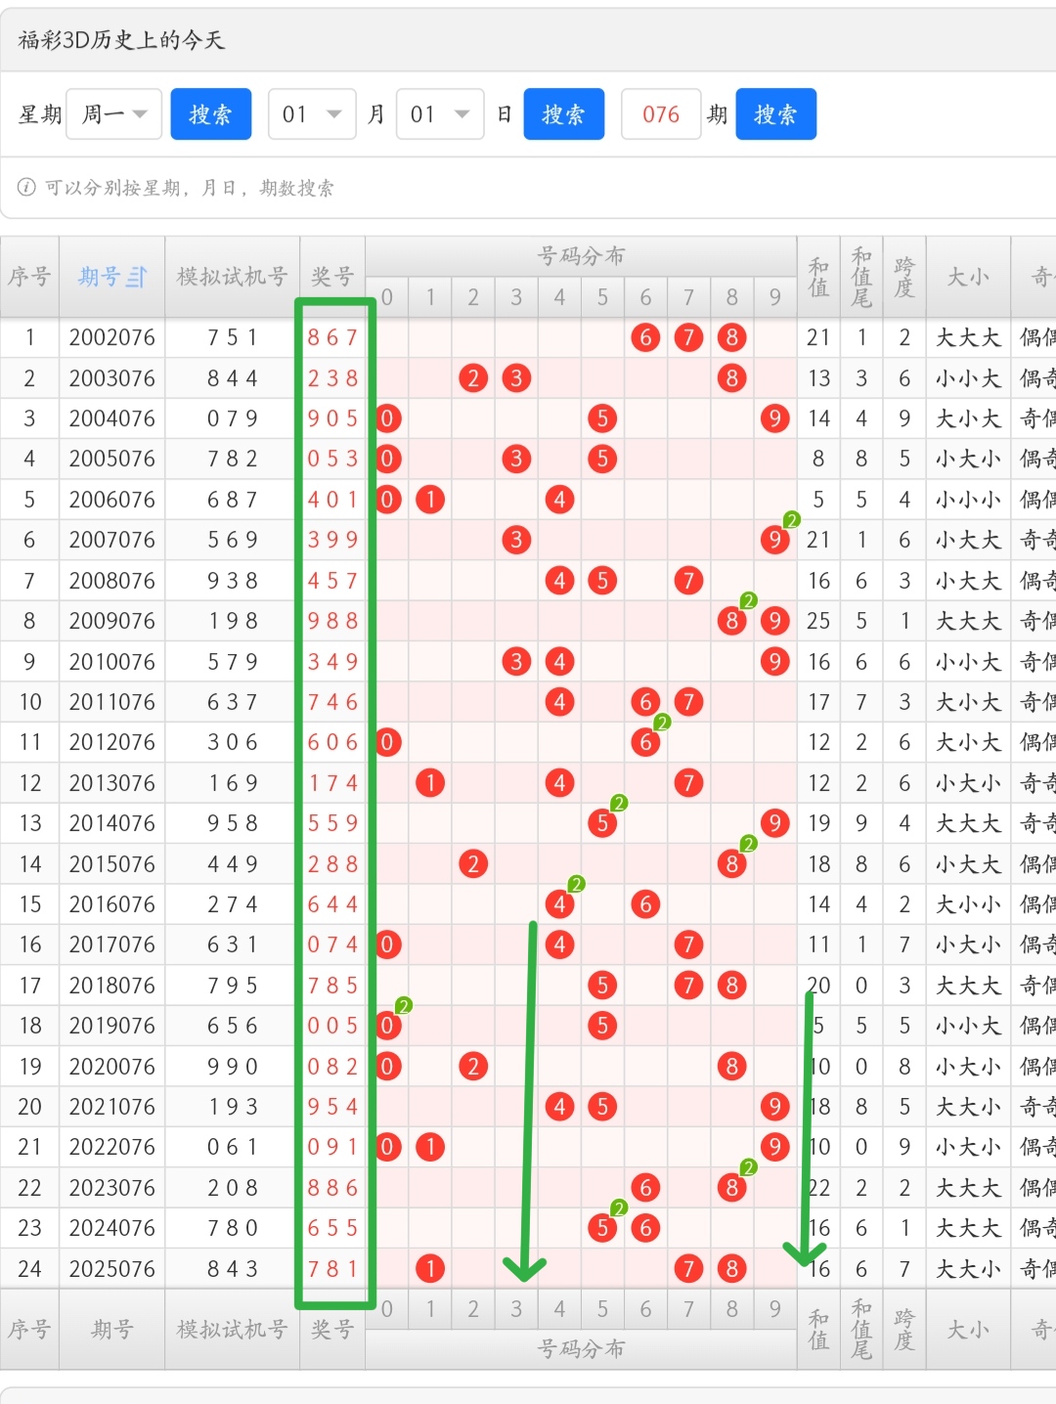This screenshot has height=1404, width=1056.
Task: Click red ball 9 in row 2004076
Action: pyautogui.click(x=774, y=418)
